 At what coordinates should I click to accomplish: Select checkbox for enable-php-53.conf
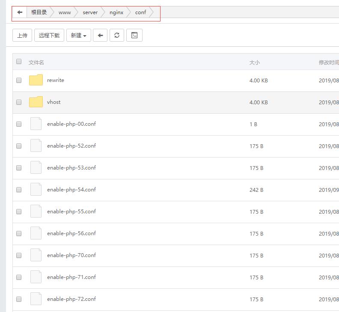point(19,168)
